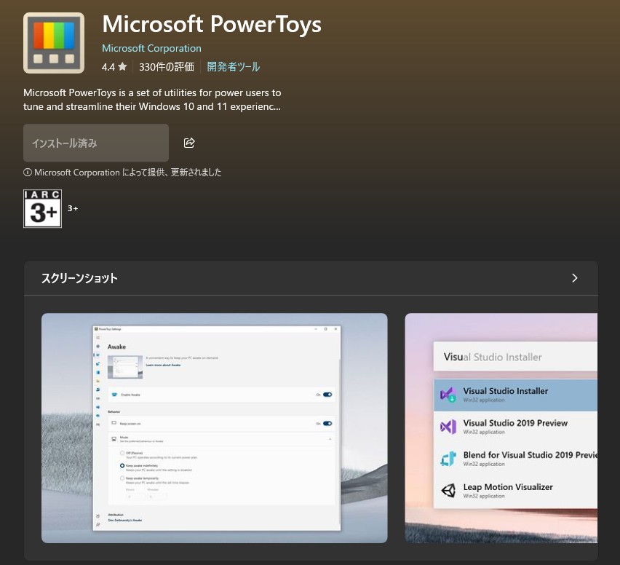Viewport: 620px width, 565px height.
Task: Open the 330件の評価 reviews link
Action: [x=167, y=67]
